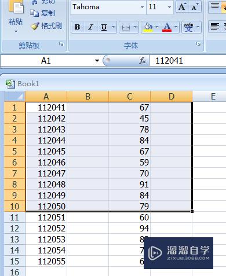Click the align text left icon
The image size is (226, 276).
(x=215, y=27)
